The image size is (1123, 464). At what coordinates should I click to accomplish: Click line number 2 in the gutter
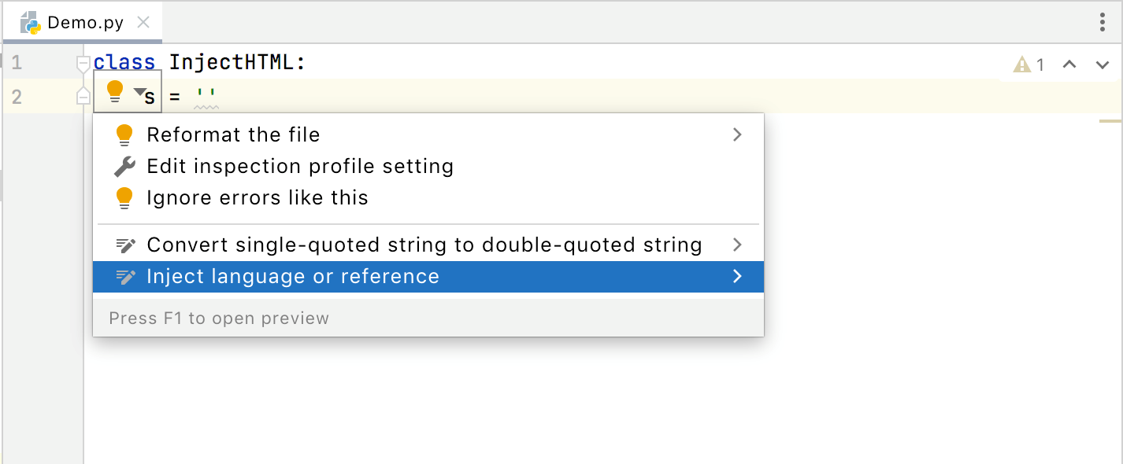point(17,95)
